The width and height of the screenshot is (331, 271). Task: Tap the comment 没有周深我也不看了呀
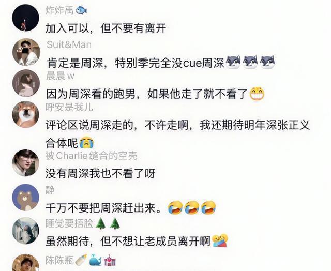(100, 173)
